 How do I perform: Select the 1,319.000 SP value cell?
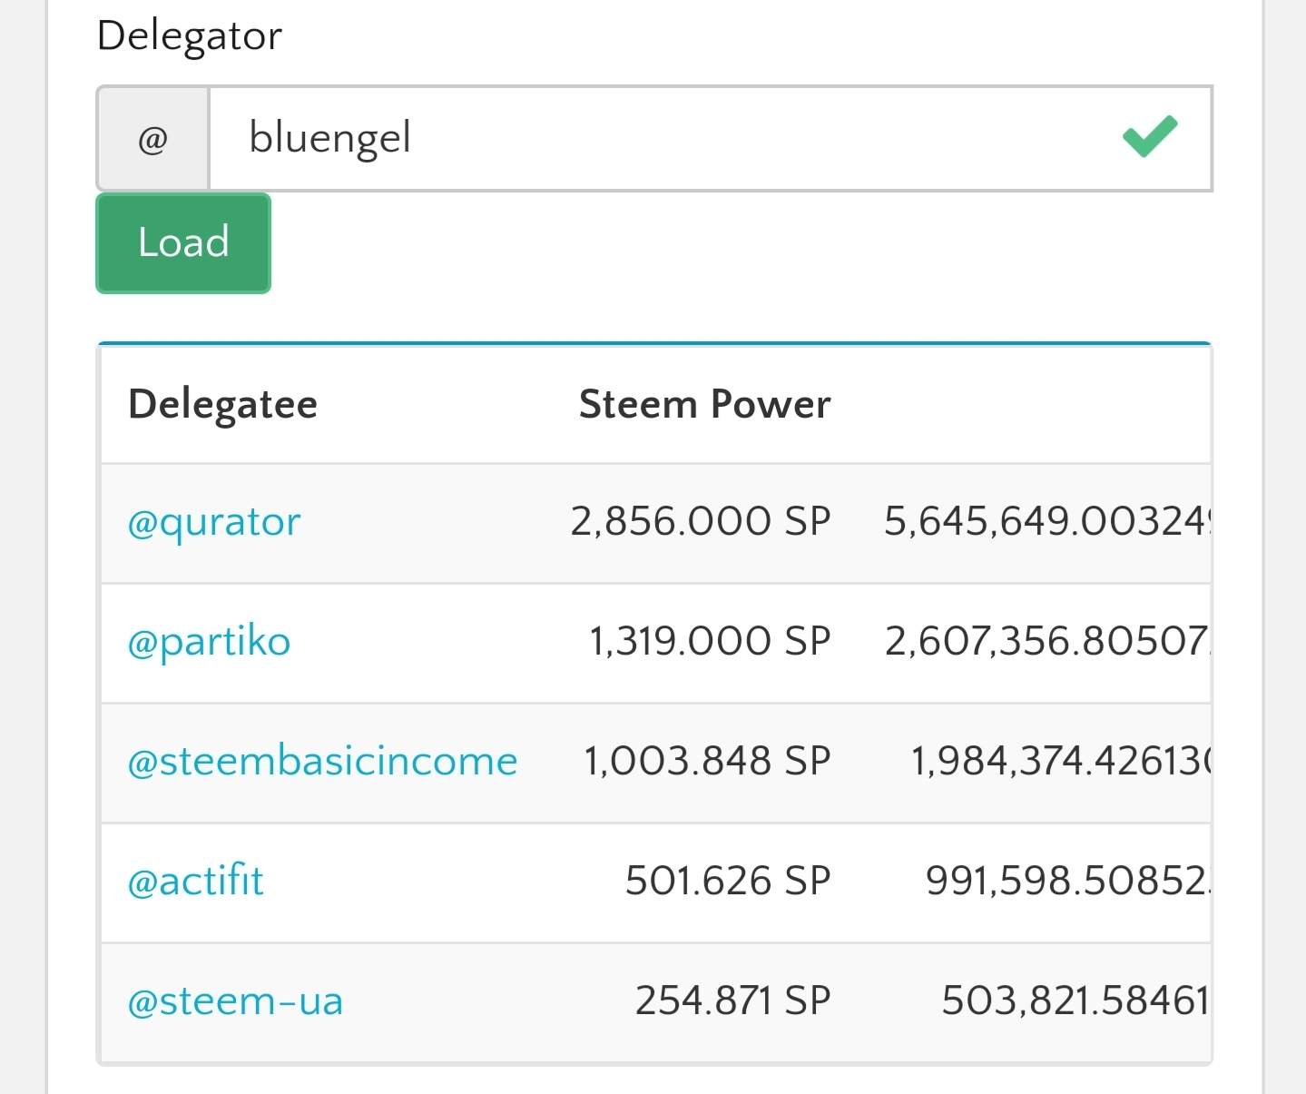coord(710,642)
